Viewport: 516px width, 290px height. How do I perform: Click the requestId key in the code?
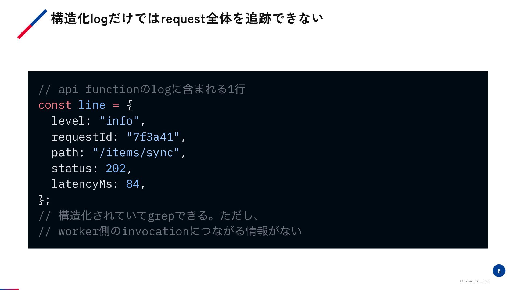82,137
